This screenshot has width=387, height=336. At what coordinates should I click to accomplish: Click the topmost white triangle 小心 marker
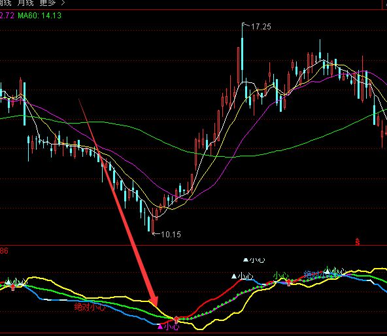[x=254, y=260]
